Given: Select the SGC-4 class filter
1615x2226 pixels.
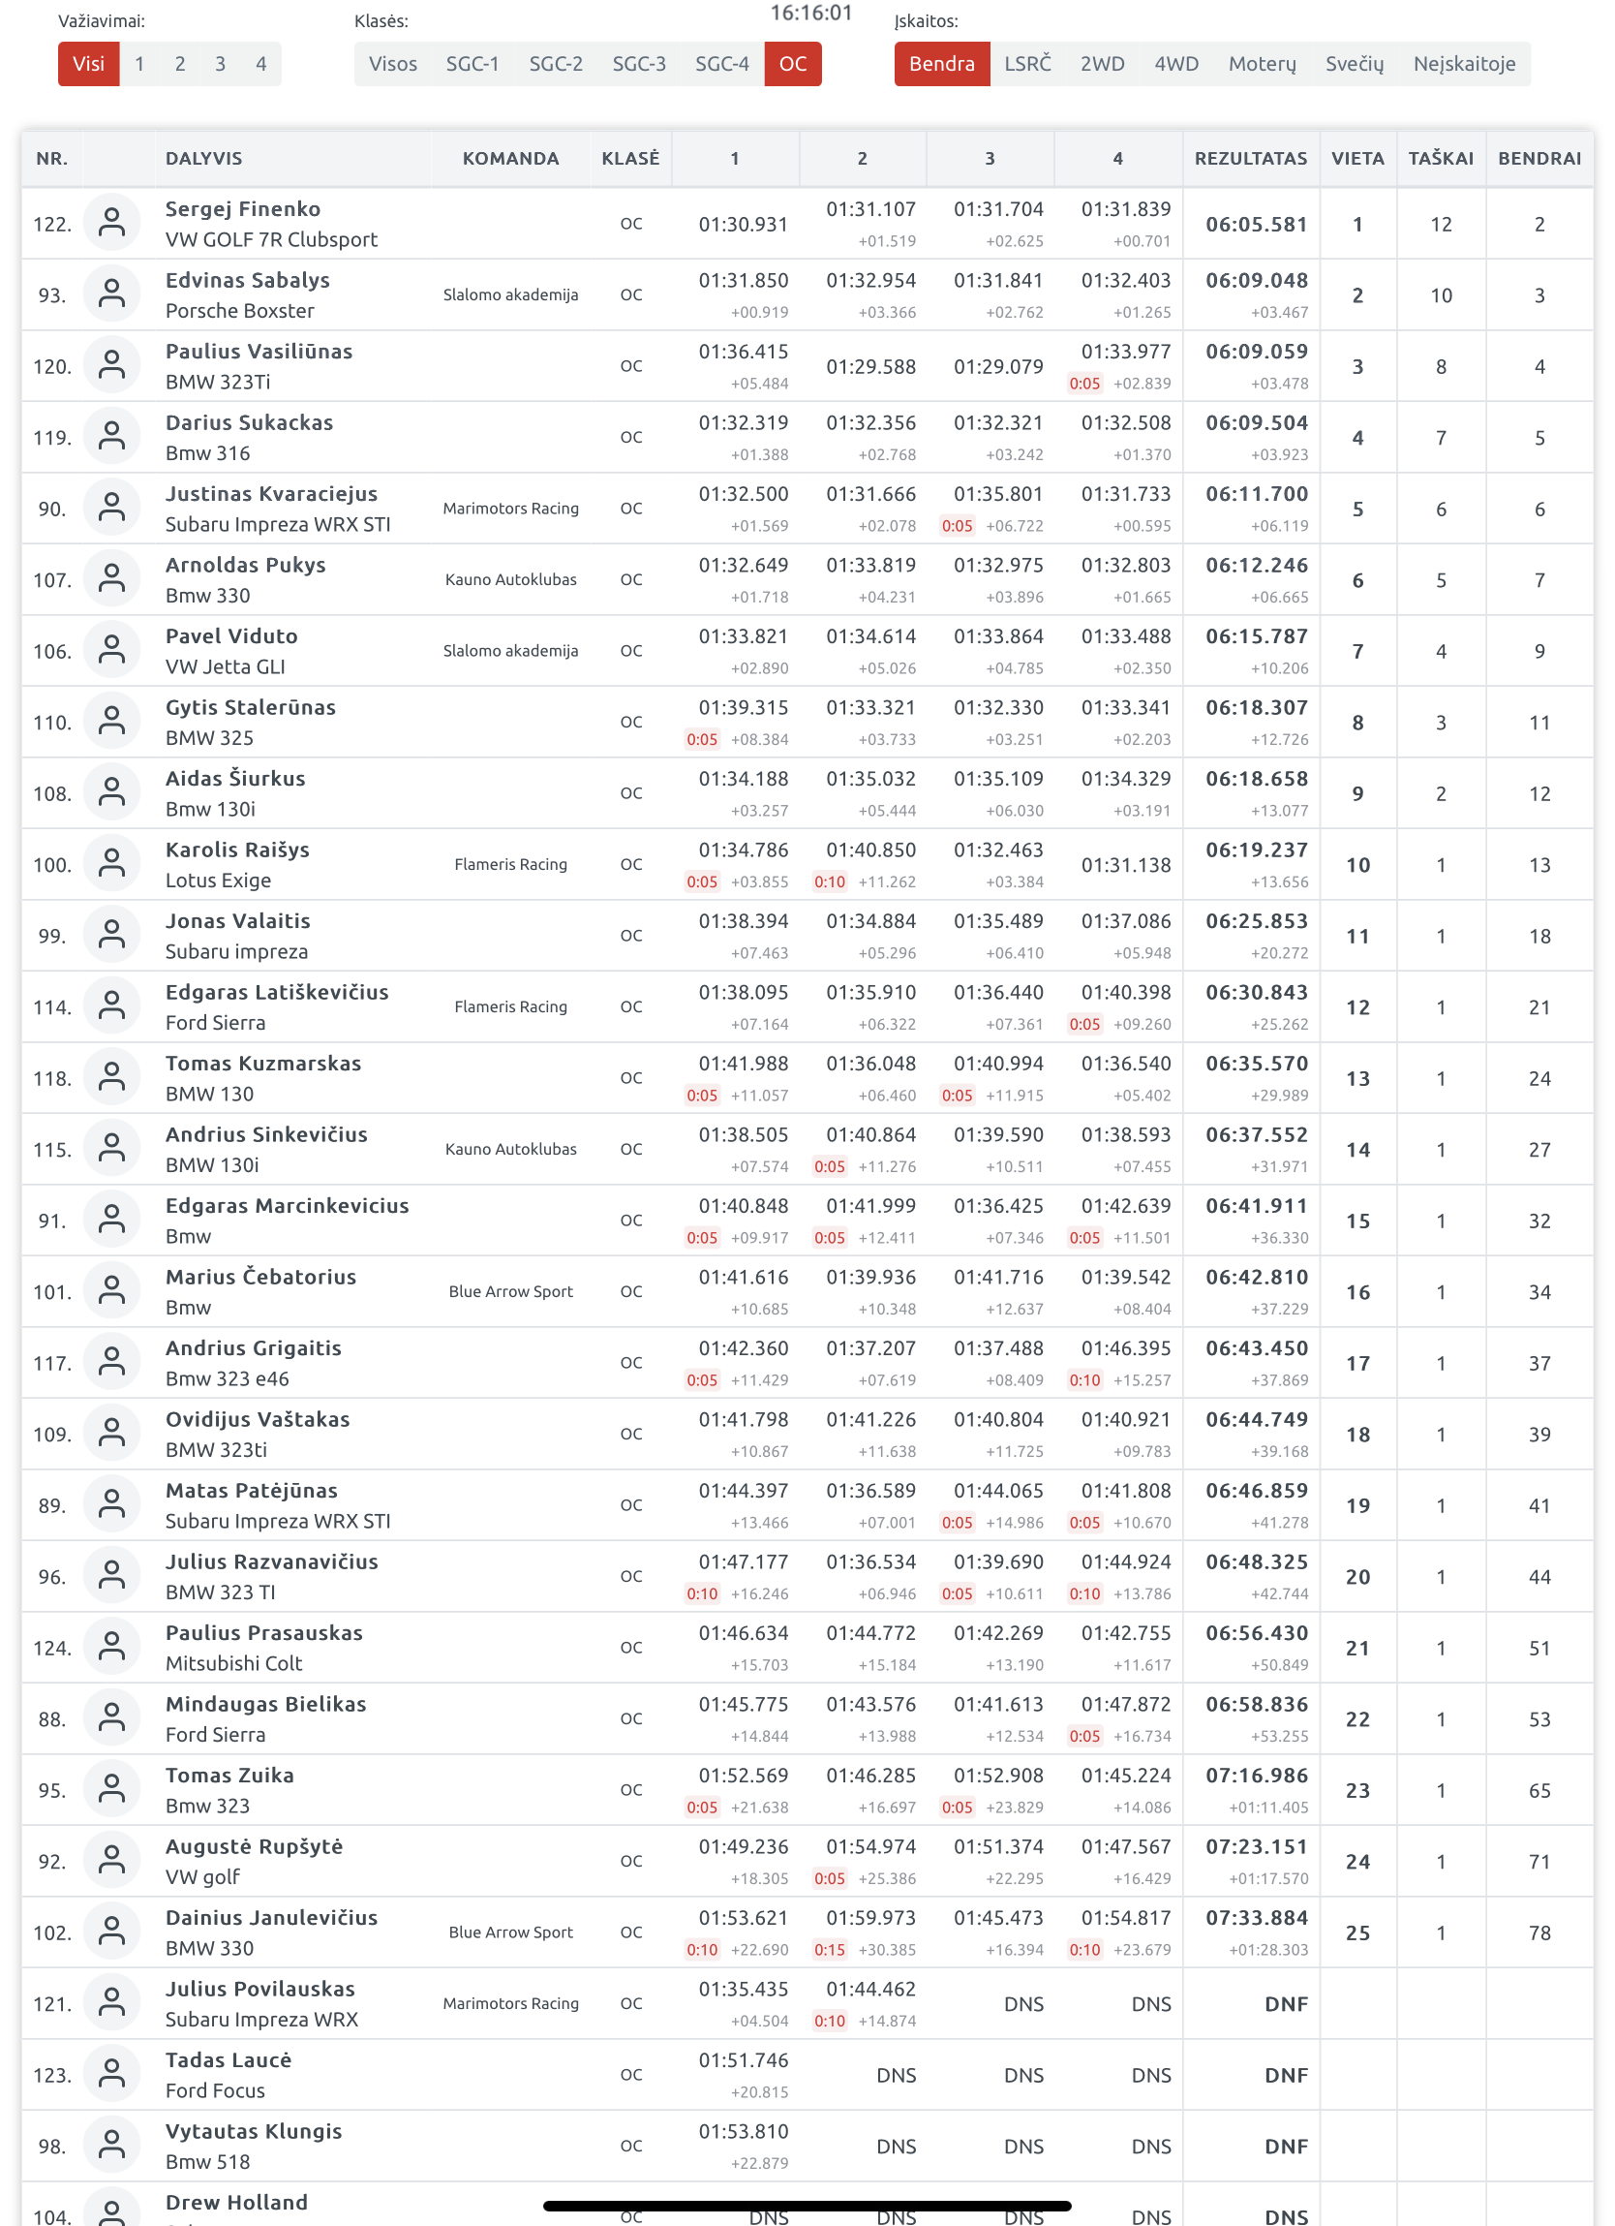Looking at the screenshot, I should [722, 64].
